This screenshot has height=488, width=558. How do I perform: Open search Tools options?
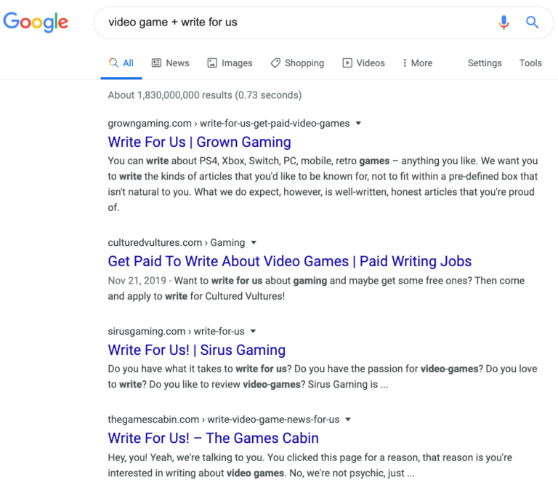click(x=530, y=63)
